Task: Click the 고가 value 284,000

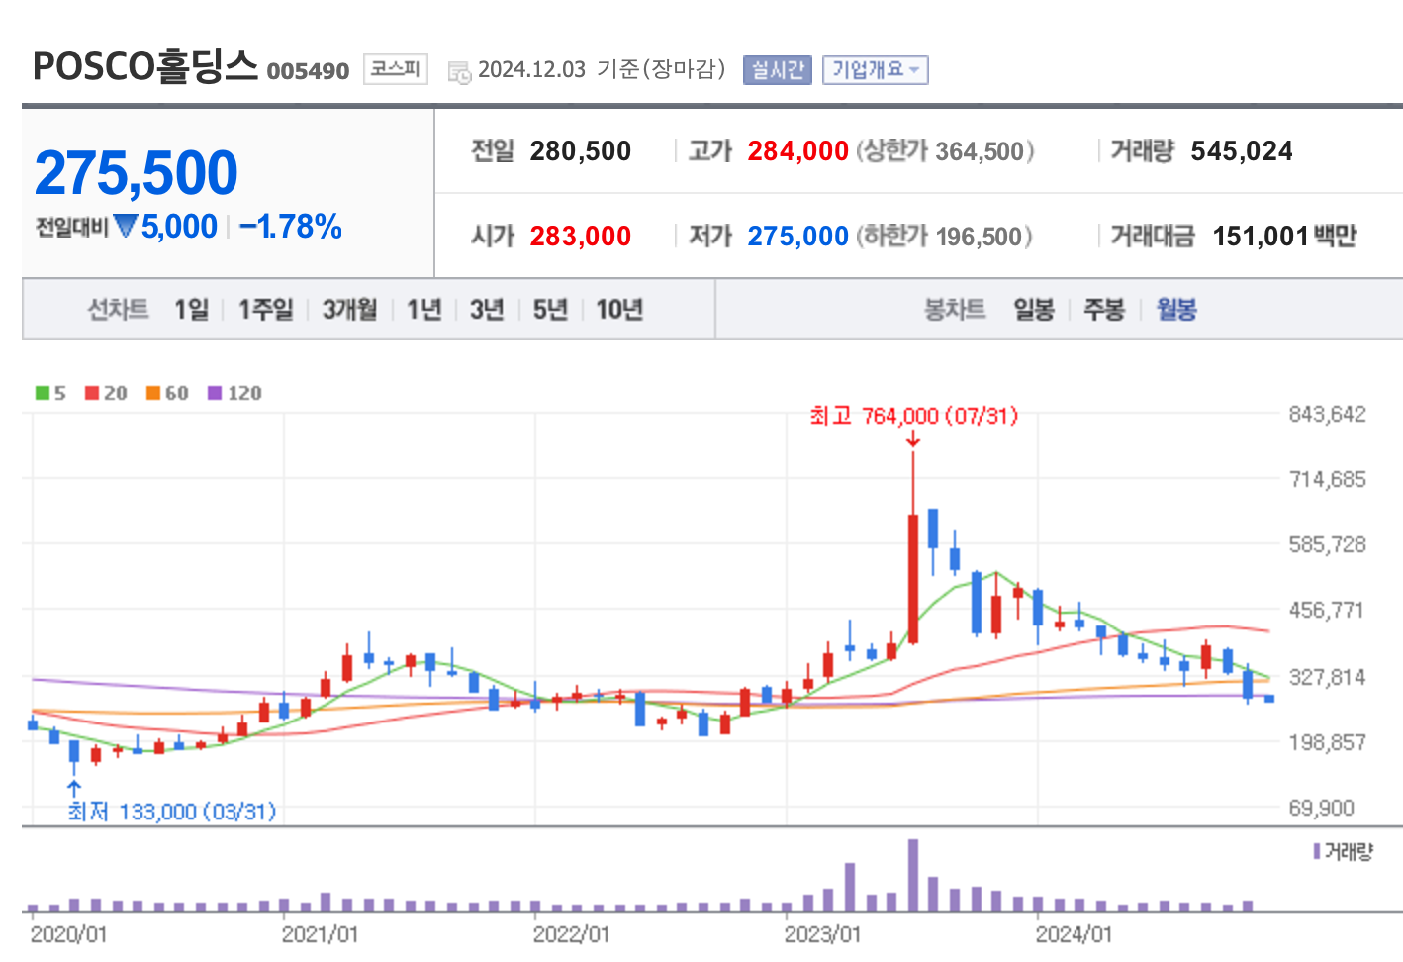Action: coord(797,151)
